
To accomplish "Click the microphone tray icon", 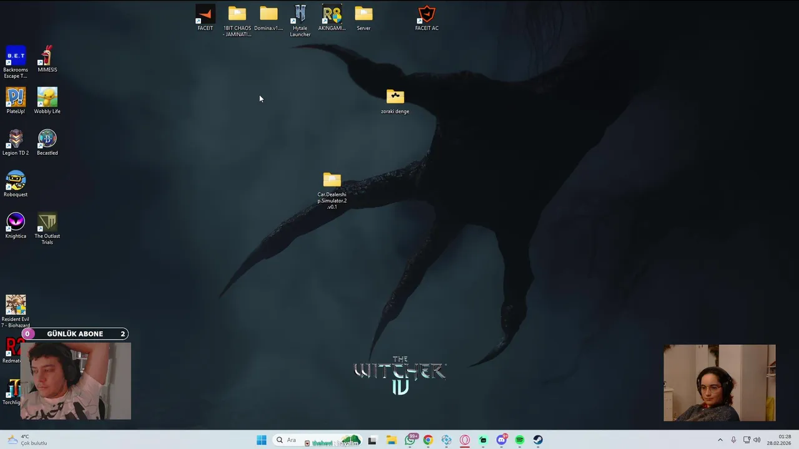I will click(733, 440).
